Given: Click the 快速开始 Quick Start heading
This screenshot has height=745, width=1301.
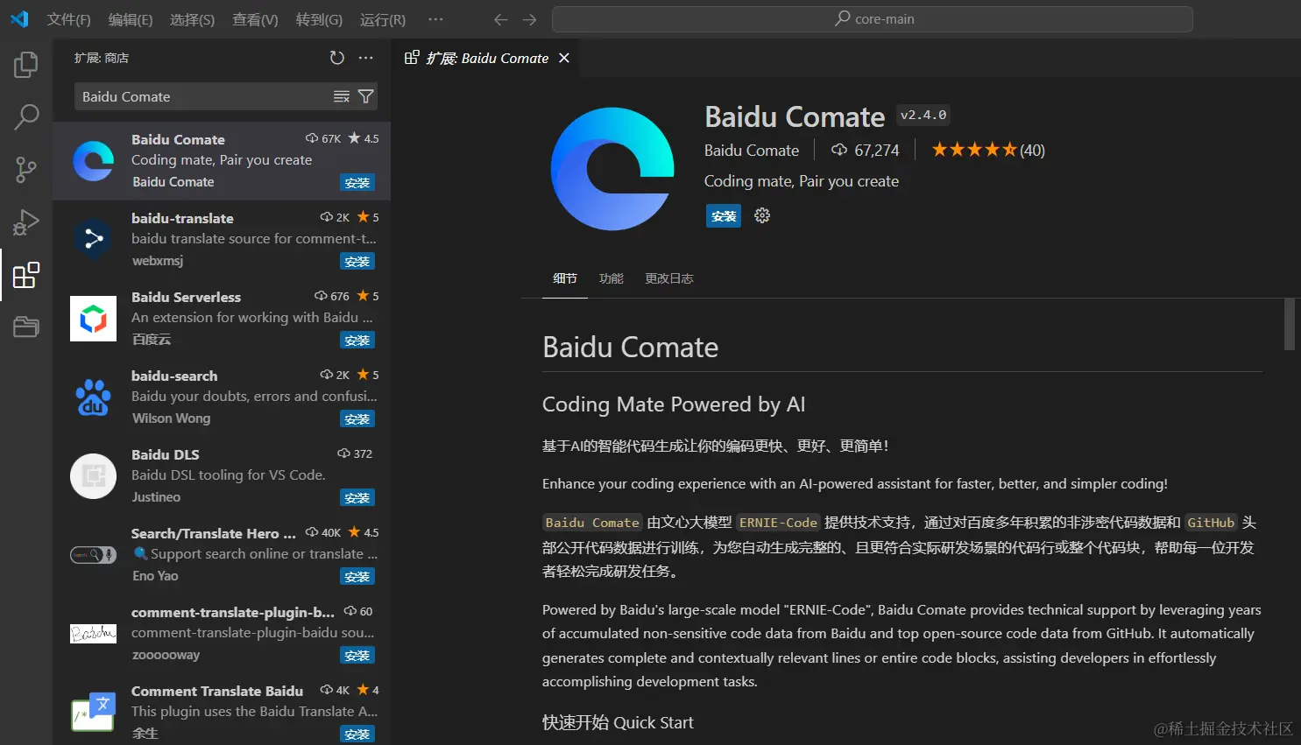Looking at the screenshot, I should click(618, 723).
